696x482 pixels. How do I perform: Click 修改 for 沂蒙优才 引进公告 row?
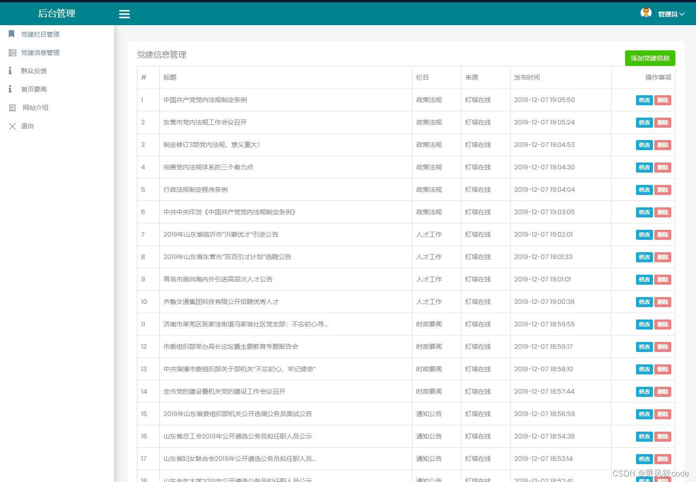click(x=644, y=235)
